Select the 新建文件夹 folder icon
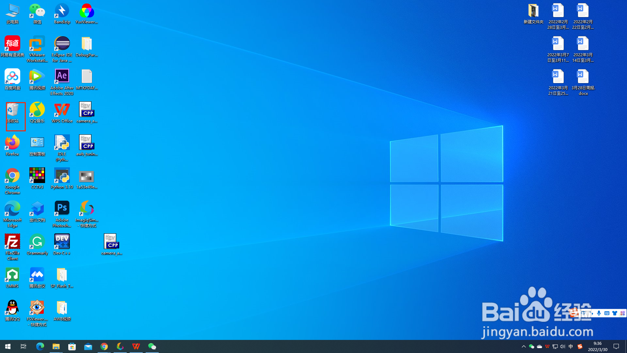This screenshot has height=353, width=627. (x=534, y=14)
